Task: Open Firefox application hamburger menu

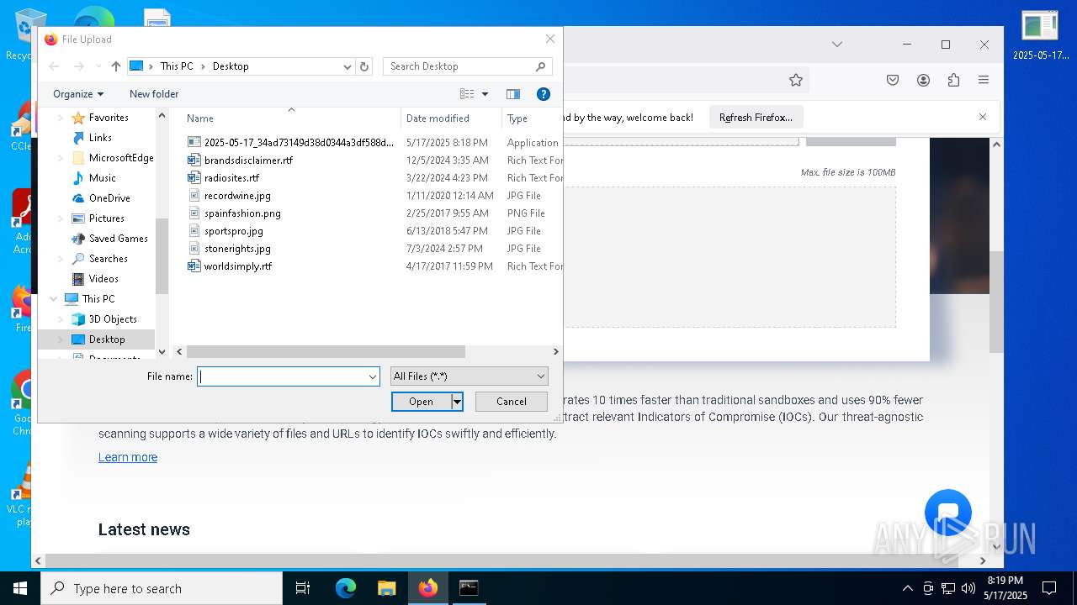Action: click(984, 80)
